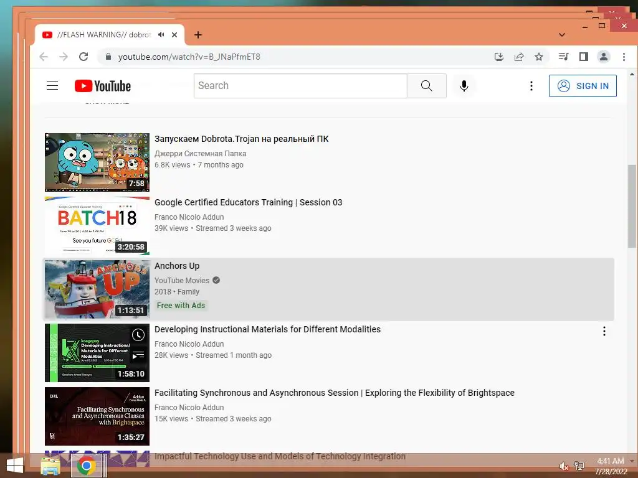Select the youtube.com address bar URL
The height and width of the screenshot is (478, 638).
[189, 57]
